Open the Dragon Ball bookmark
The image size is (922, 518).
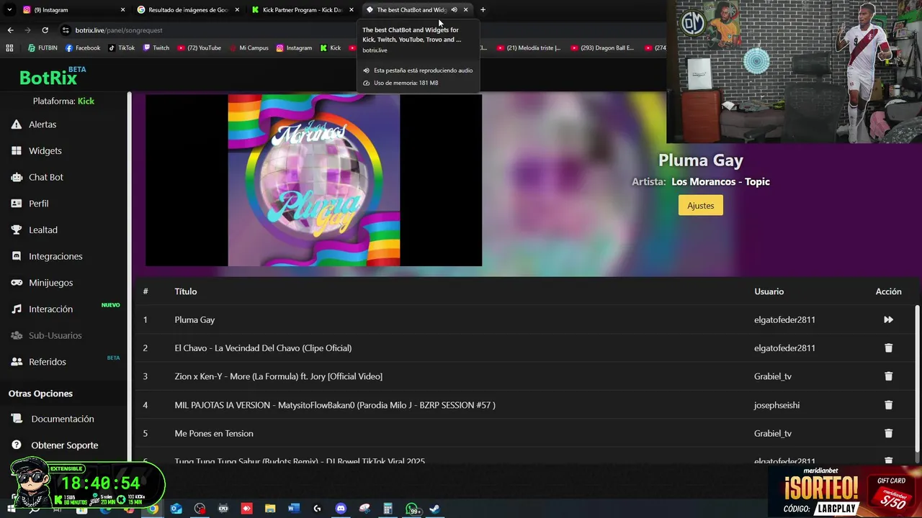click(x=602, y=48)
